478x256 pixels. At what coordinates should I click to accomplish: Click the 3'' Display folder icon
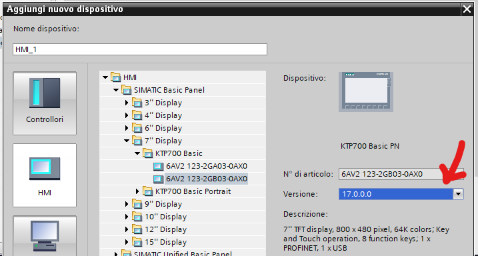[137, 103]
